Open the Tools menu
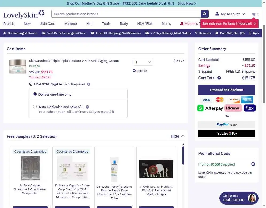The width and height of the screenshot is (266, 208). (106, 23)
